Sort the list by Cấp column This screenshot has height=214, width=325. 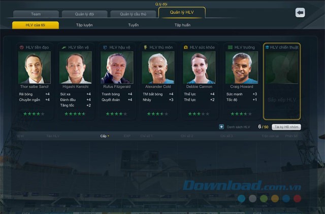pyautogui.click(x=104, y=136)
